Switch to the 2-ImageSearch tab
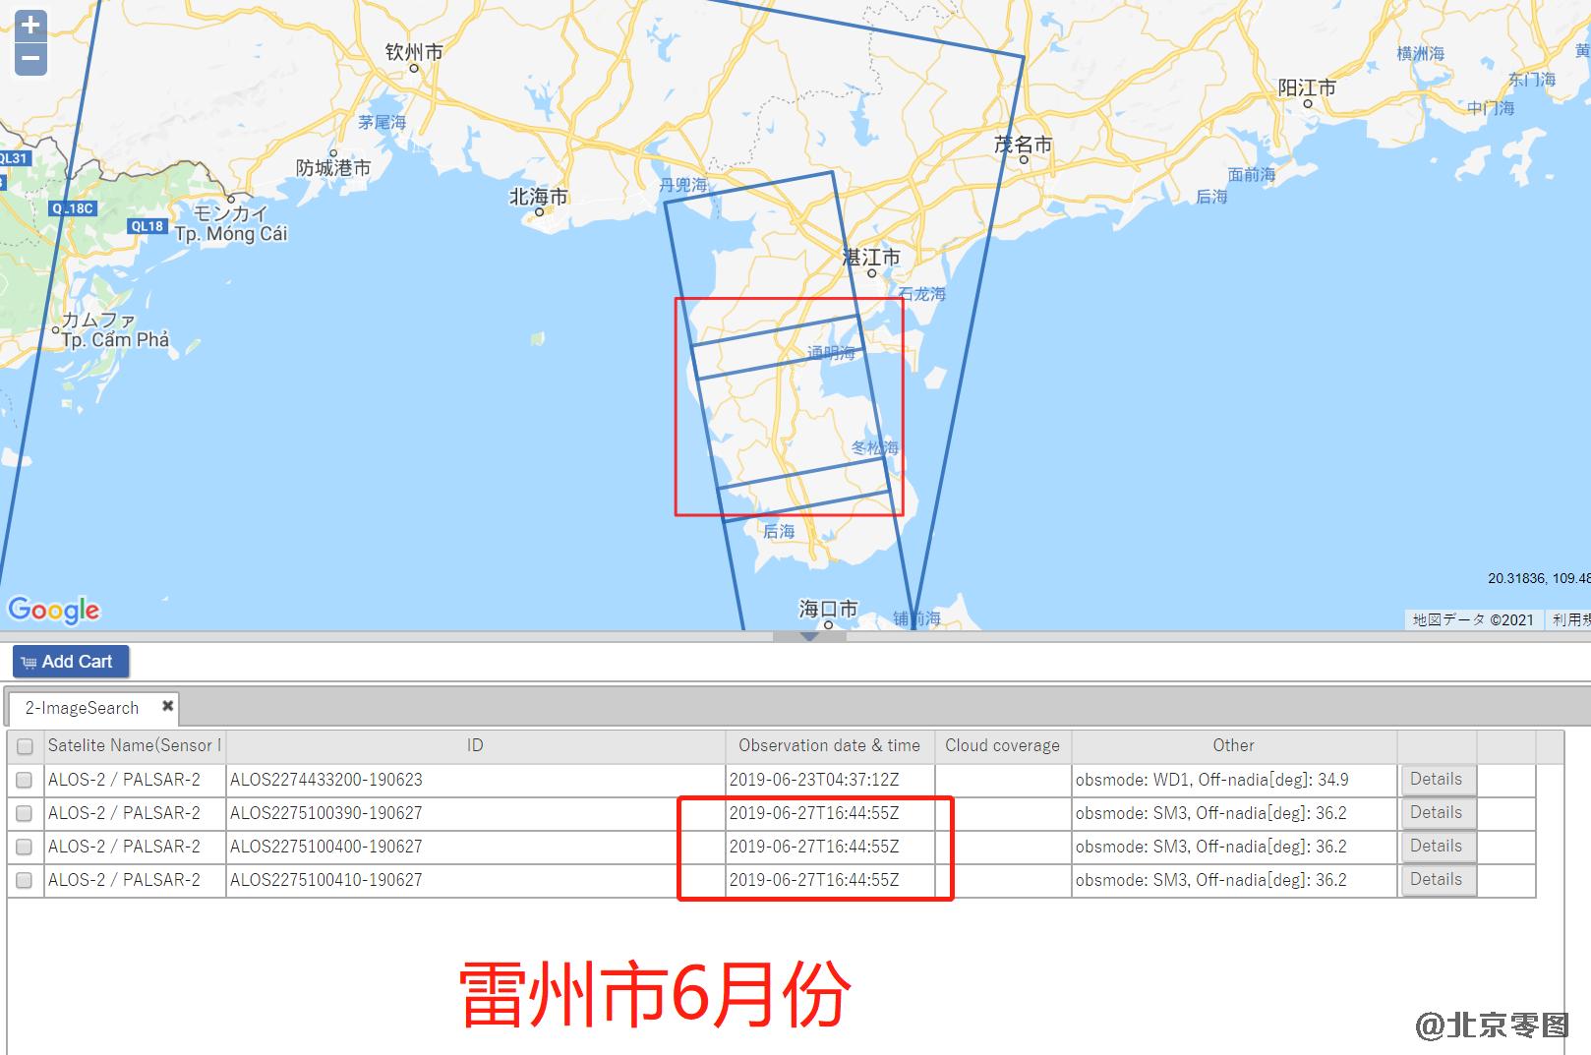 [82, 708]
